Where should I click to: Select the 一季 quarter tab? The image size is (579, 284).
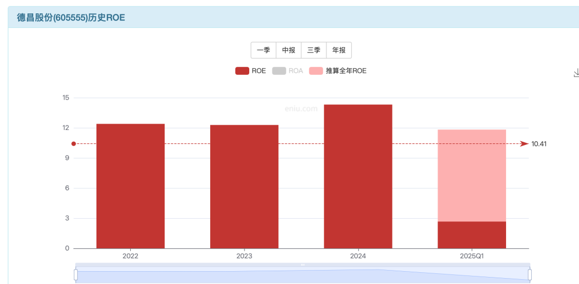[x=264, y=50]
